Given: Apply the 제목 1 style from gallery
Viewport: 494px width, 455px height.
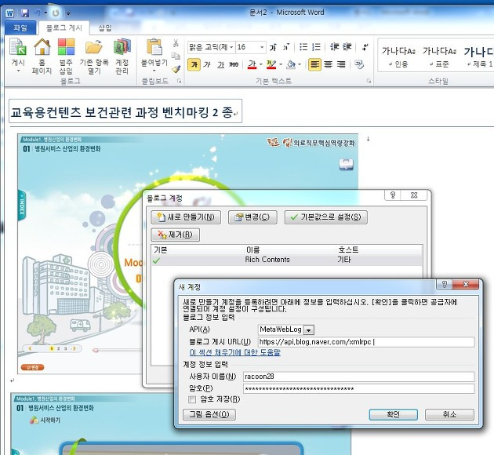Looking at the screenshot, I should point(478,56).
